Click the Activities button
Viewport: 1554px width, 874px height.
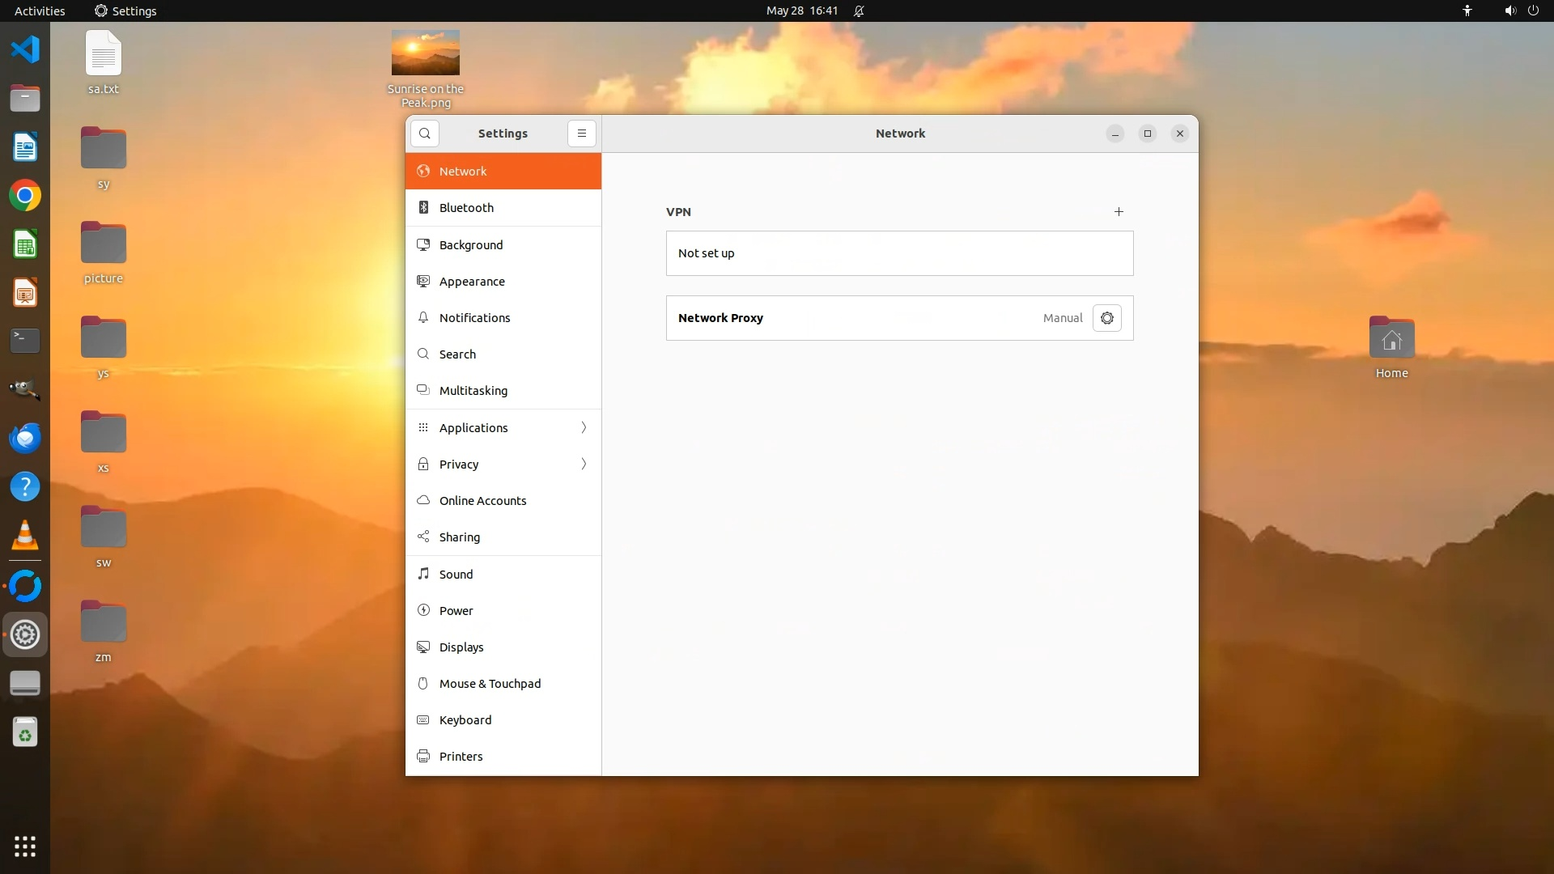(40, 11)
